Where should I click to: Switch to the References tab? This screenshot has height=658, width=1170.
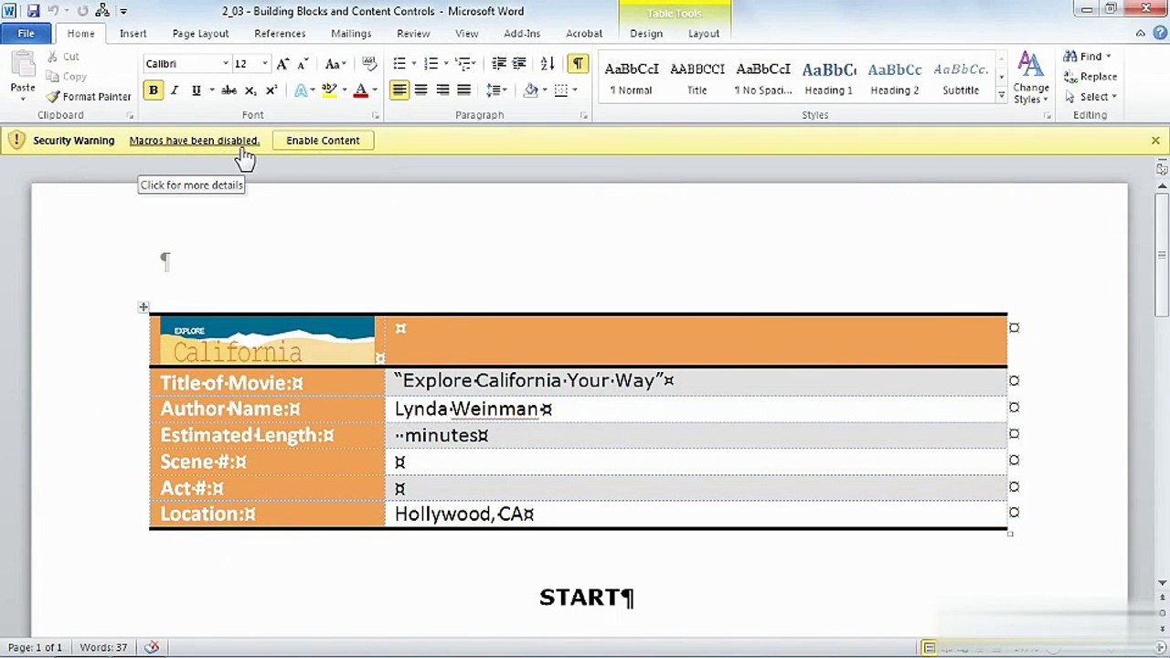tap(280, 33)
